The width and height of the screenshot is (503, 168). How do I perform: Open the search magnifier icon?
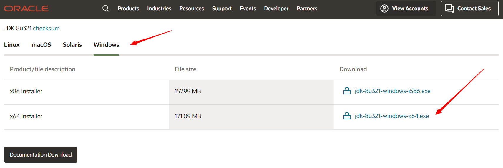(106, 9)
